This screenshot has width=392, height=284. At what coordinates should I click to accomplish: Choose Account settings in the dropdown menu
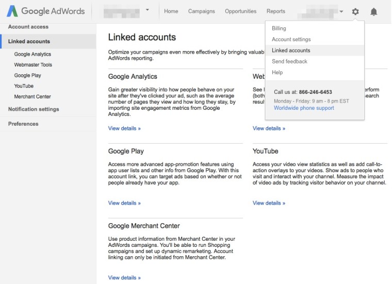(291, 39)
